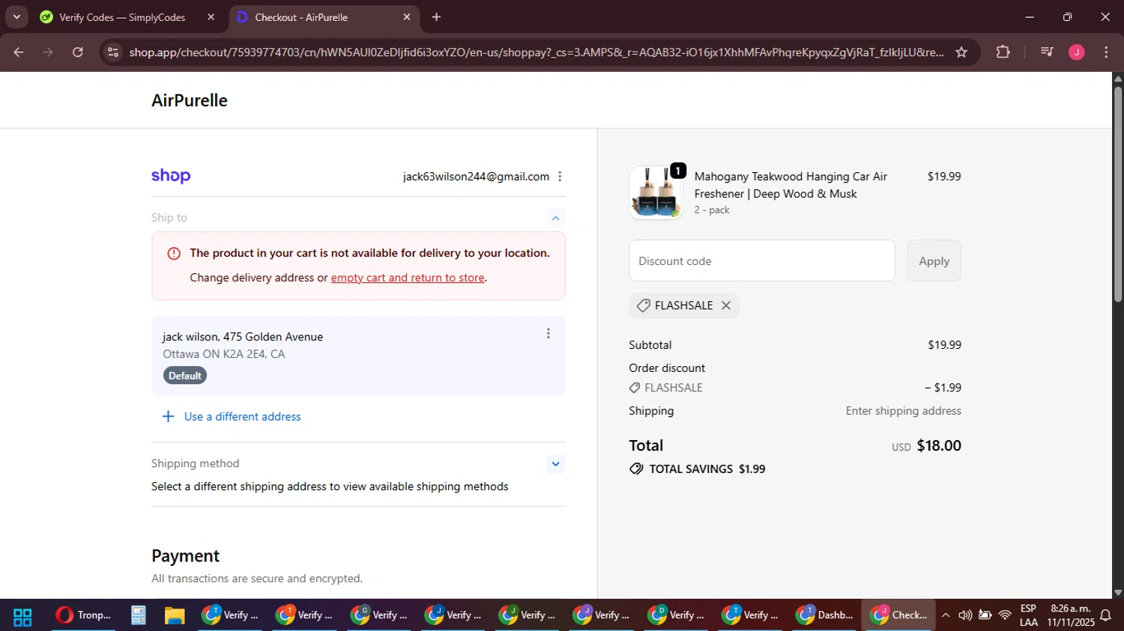Open options menu for jack wilson address
Viewport: 1124px width, 631px height.
click(548, 334)
